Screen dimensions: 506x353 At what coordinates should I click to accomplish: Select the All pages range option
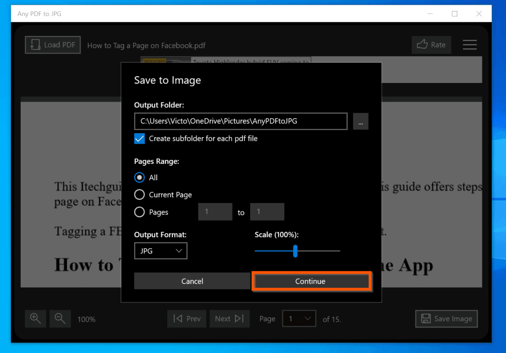(x=139, y=177)
